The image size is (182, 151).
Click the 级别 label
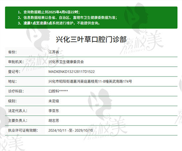coord(12,101)
